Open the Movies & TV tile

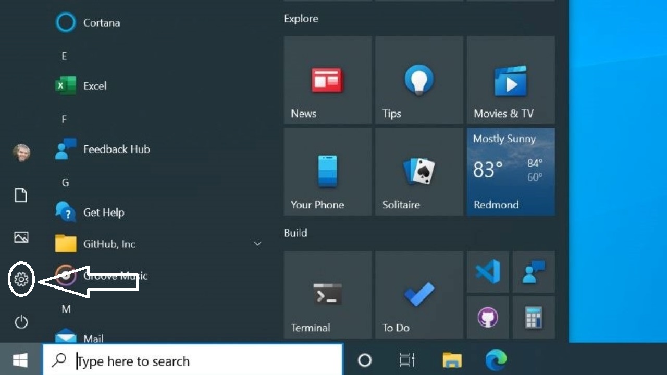coord(510,80)
